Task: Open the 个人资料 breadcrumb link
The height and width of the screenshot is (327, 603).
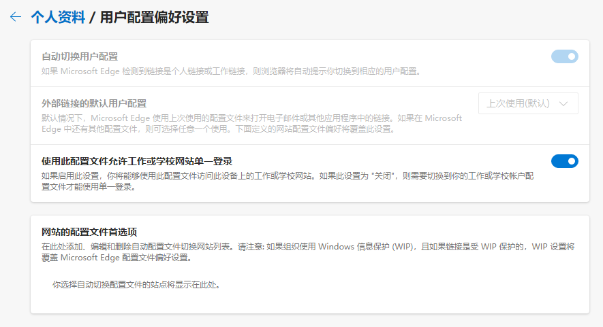Action: tap(58, 17)
